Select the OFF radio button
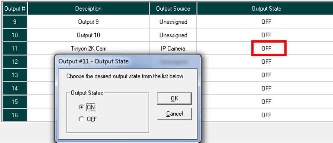Screen dimensions: 333x143 (81, 119)
